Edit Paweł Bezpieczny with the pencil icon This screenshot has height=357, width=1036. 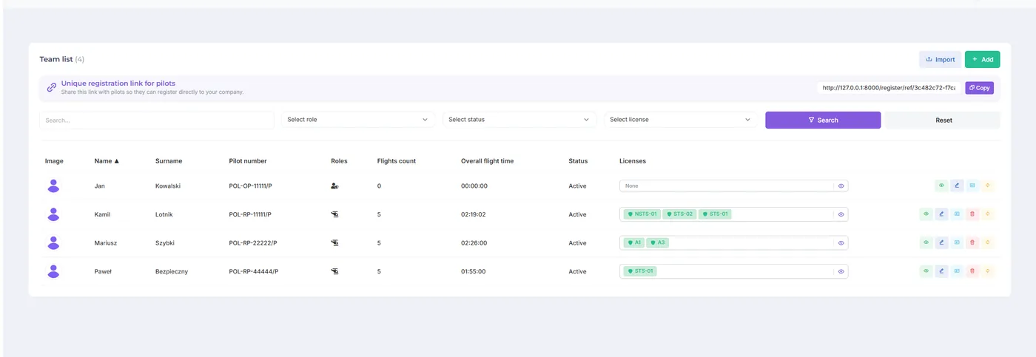(941, 271)
